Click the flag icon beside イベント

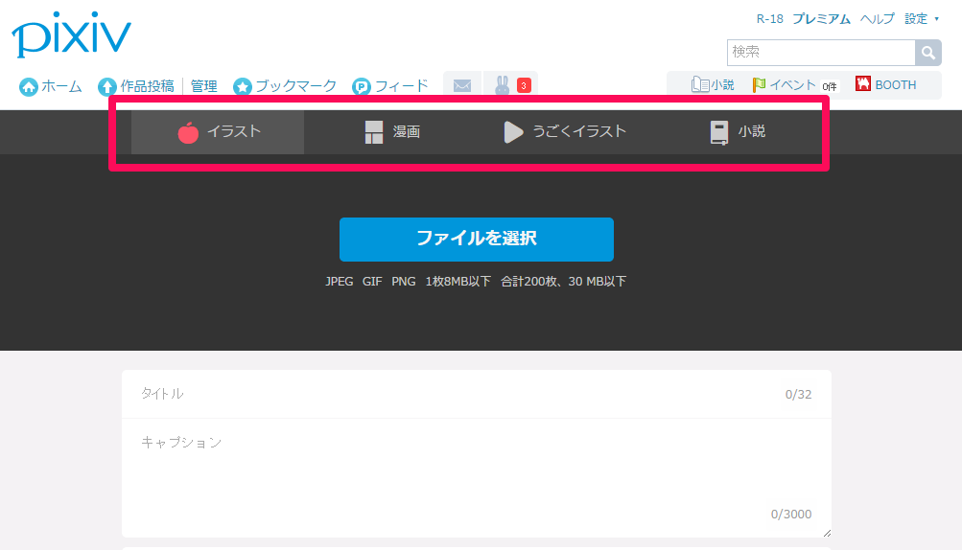pyautogui.click(x=759, y=84)
